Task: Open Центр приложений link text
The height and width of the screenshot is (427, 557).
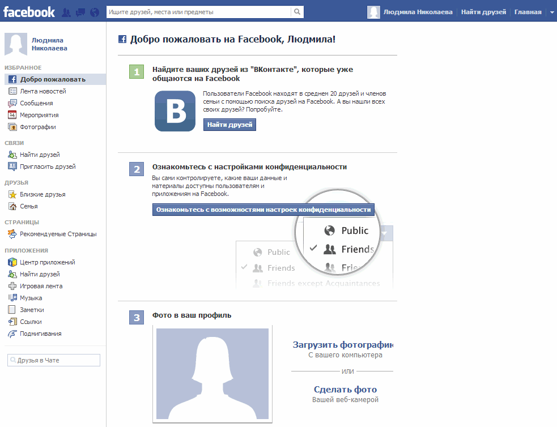Action: [47, 262]
